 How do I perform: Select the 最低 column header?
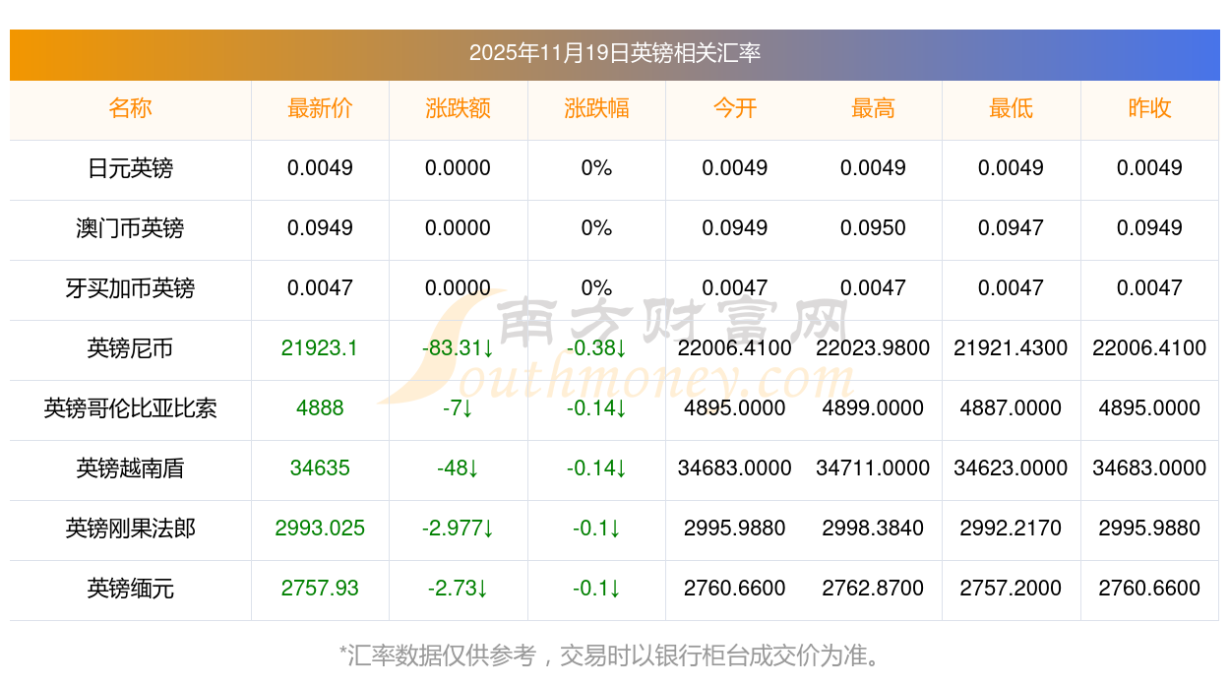click(1011, 108)
